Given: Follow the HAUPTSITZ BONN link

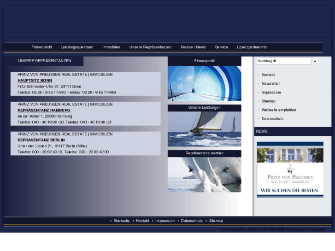Looking at the screenshot, I should (x=35, y=80).
